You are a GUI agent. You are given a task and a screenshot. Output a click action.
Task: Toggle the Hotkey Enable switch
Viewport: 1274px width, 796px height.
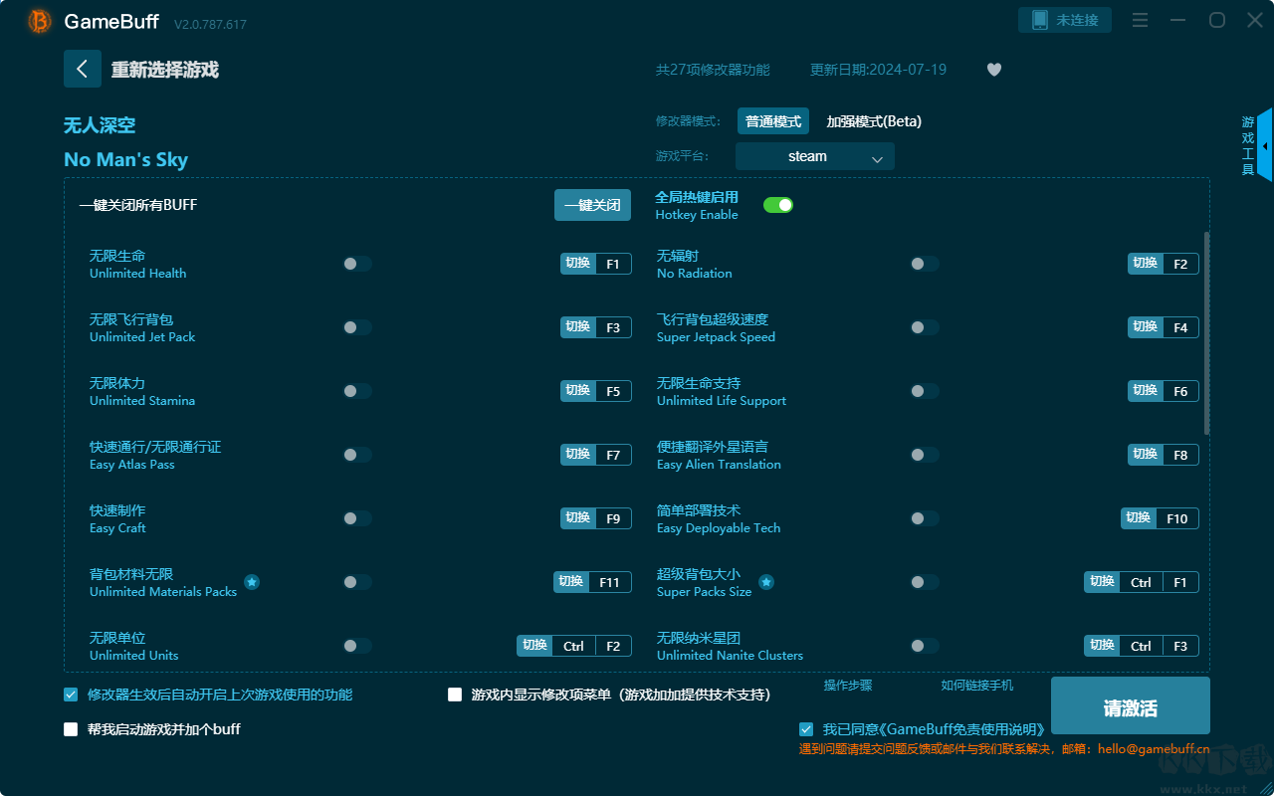(x=778, y=205)
